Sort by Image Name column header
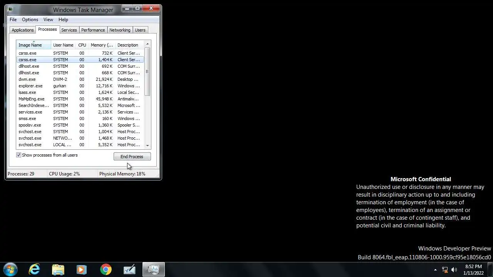493x277 pixels. [34, 45]
